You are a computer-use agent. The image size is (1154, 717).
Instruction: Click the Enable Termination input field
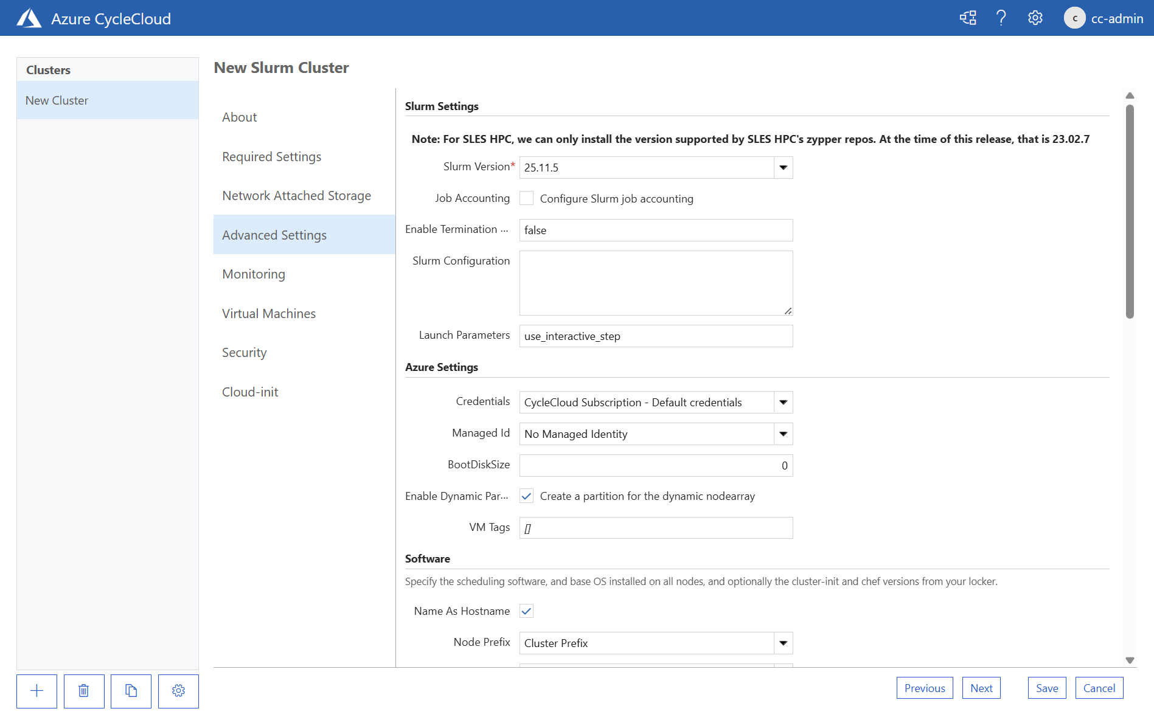(x=656, y=230)
